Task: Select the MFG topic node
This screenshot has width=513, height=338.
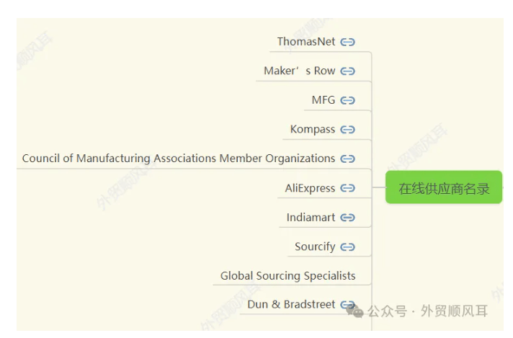Action: pyautogui.click(x=324, y=100)
